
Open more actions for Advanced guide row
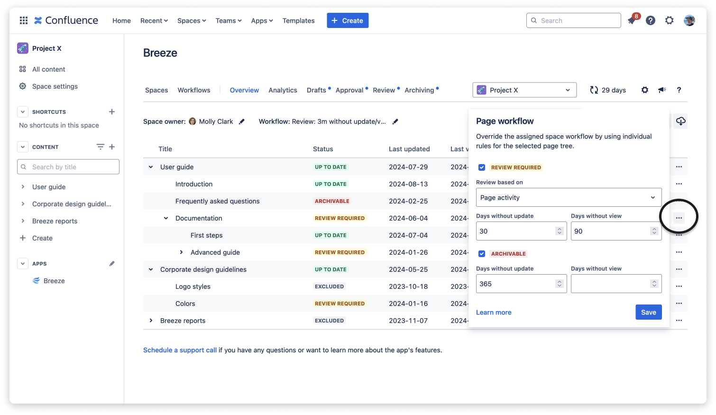coord(679,252)
